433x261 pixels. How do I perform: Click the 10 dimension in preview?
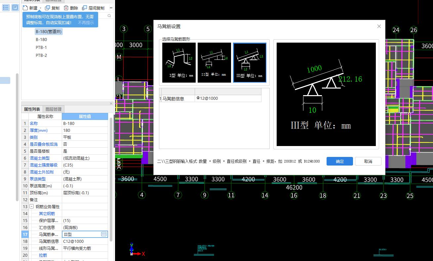312,110
